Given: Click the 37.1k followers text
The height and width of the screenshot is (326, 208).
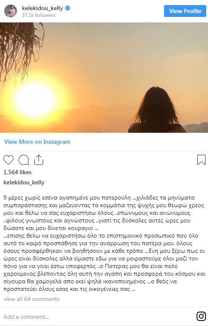Looking at the screenshot, I should point(38,15).
